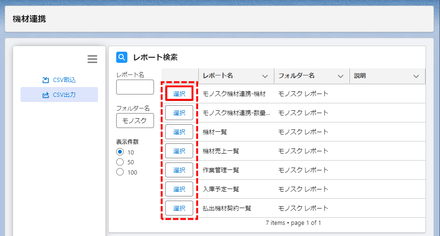Click 選択 for 作業管理一覧 report

tap(179, 170)
